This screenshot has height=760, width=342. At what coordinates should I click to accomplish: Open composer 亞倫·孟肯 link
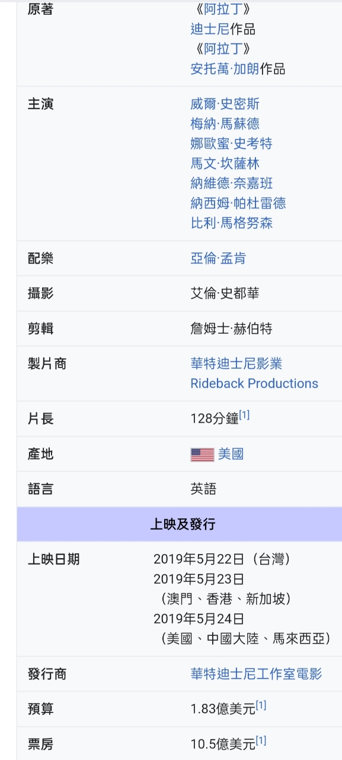click(218, 259)
